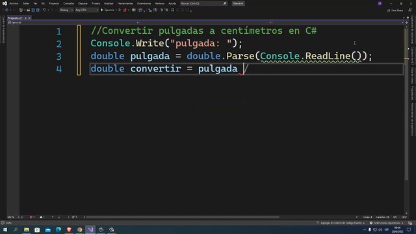Open the Editar menu
Image resolution: width=416 pixels, height=234 pixels.
pyautogui.click(x=26, y=3)
